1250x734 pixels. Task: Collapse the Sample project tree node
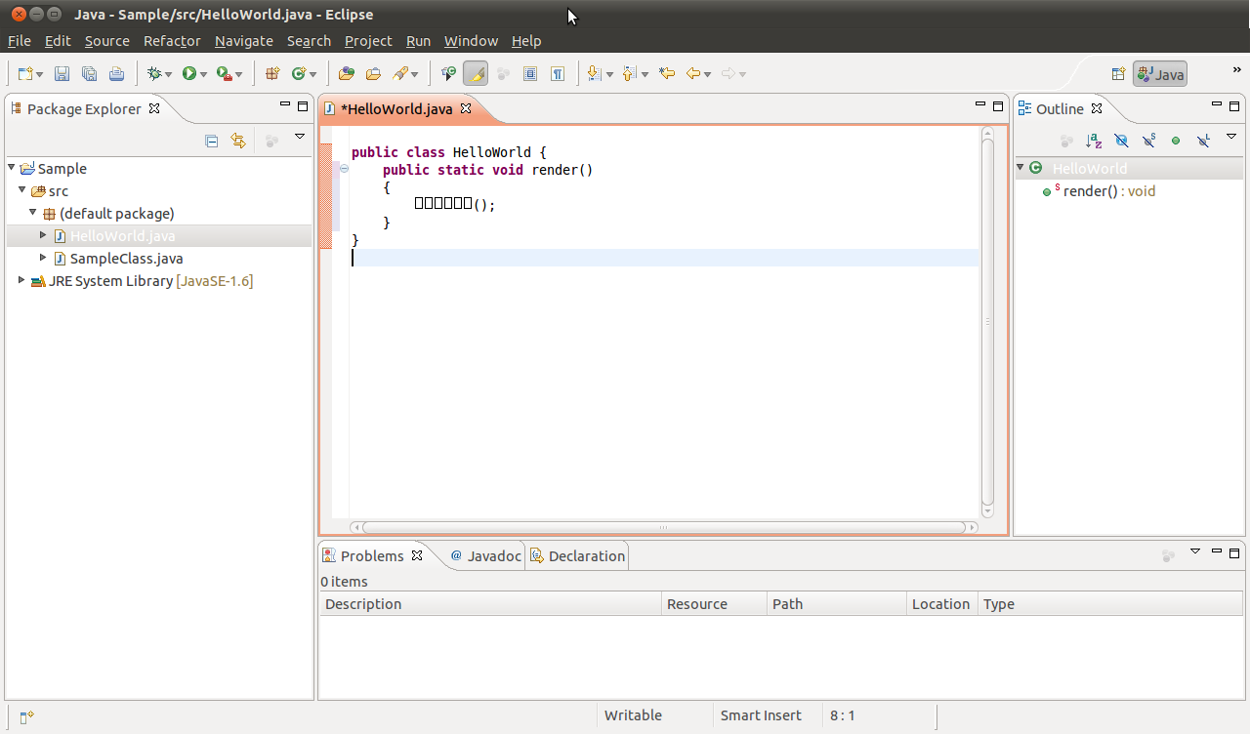tap(12, 168)
